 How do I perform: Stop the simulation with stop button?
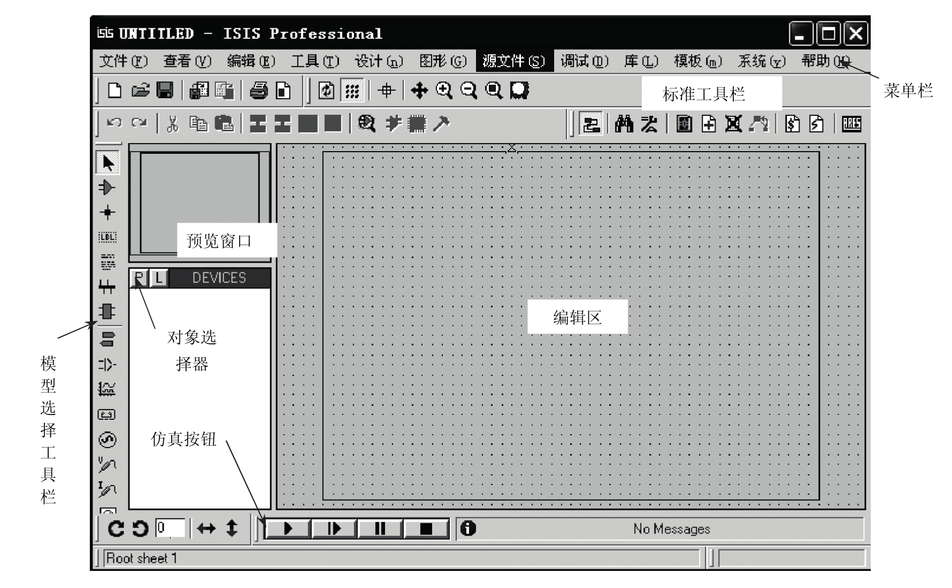point(426,529)
